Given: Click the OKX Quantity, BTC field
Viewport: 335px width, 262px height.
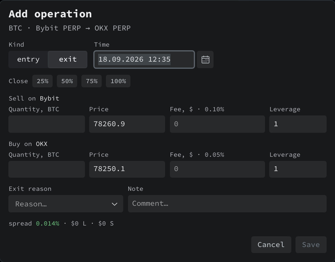Looking at the screenshot, I should (x=47, y=169).
